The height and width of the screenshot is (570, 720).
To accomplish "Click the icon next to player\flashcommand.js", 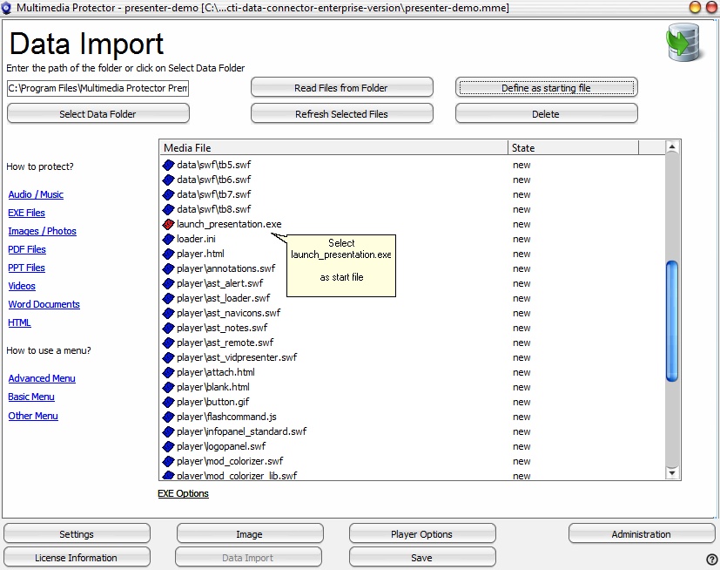I will [x=169, y=417].
